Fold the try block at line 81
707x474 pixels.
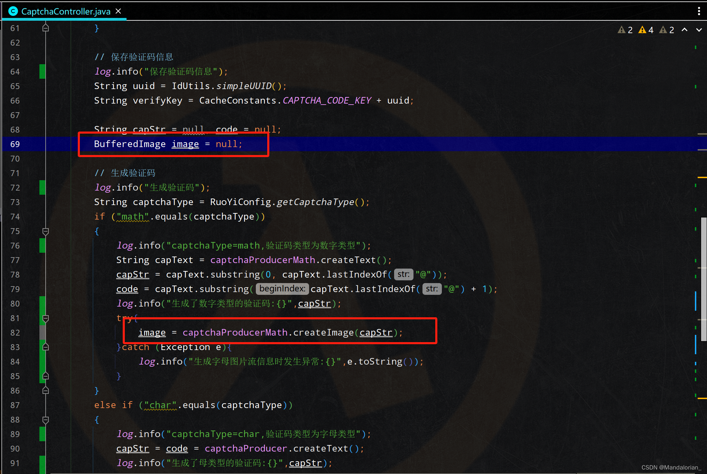coord(45,318)
